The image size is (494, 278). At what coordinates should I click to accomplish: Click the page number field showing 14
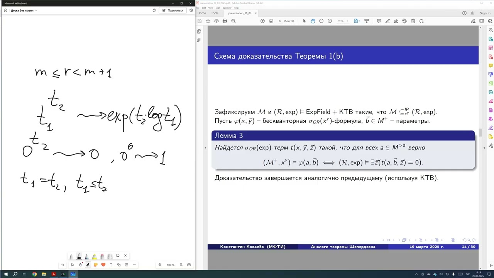(x=280, y=21)
